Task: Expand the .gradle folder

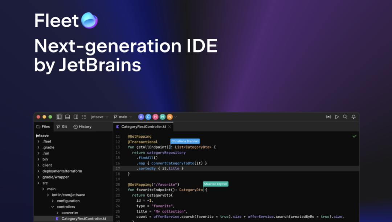Action: click(38, 147)
